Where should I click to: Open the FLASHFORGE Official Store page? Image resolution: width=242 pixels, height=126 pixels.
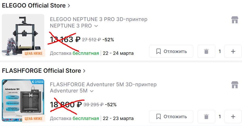point(41,71)
